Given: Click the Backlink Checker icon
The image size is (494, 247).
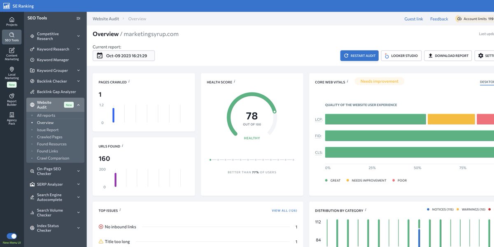Looking at the screenshot, I should [32, 81].
